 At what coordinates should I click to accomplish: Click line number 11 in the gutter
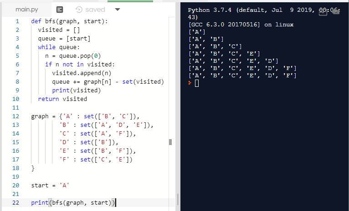coord(16,108)
